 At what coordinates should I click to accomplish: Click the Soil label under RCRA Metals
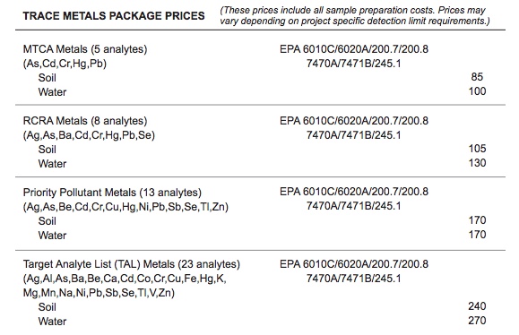tap(47, 150)
